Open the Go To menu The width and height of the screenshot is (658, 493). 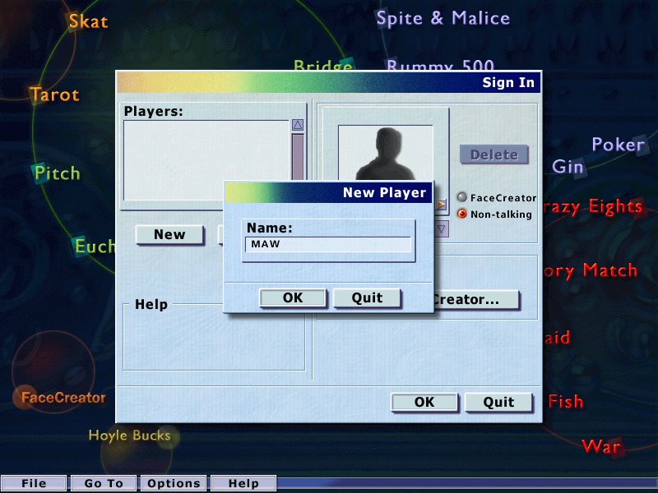pos(104,483)
